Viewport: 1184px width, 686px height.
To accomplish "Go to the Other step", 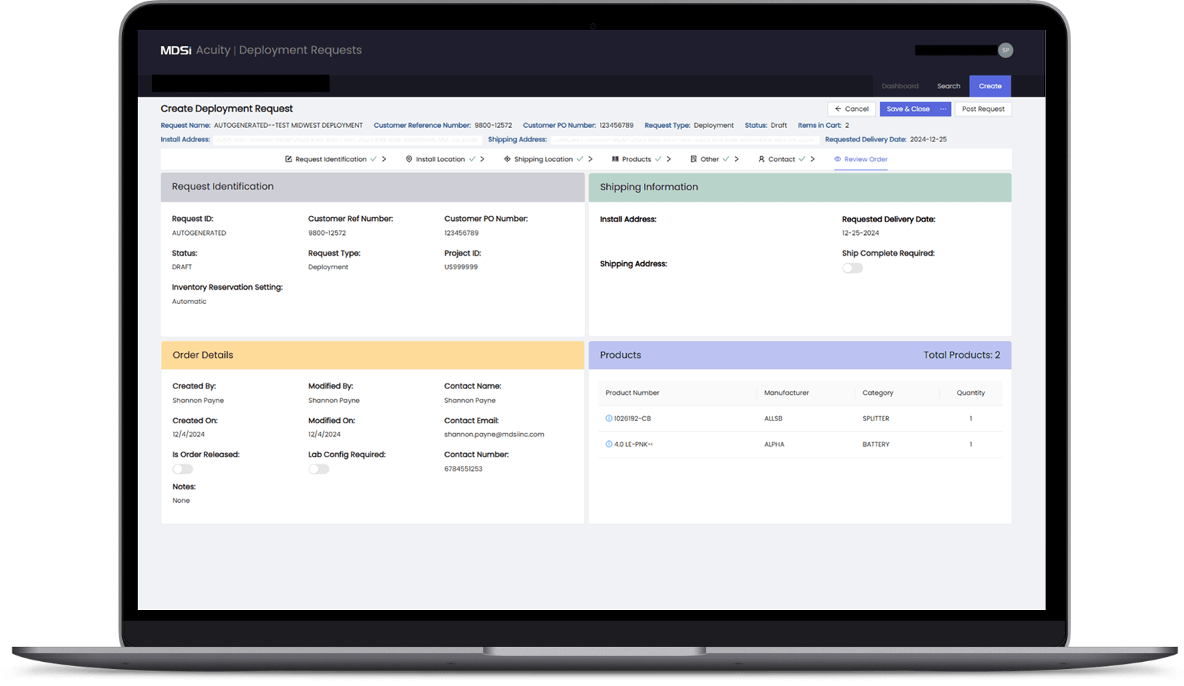I will (710, 159).
